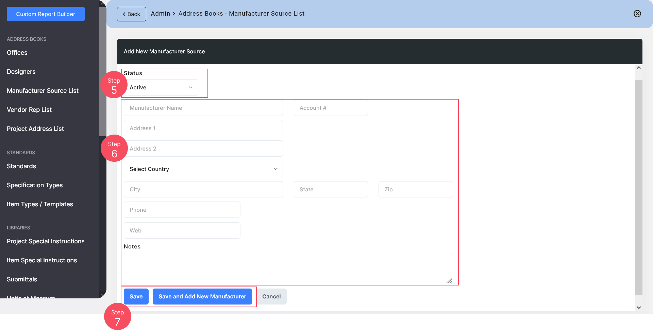The height and width of the screenshot is (330, 653).
Task: Save the new manufacturer source
Action: [136, 296]
